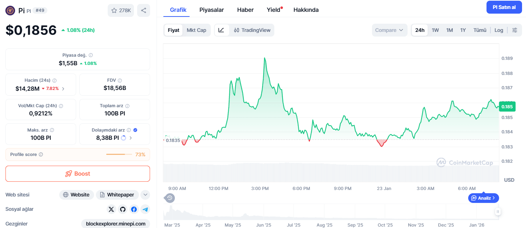
Task: Expand Hacim (24s) details chevron
Action: pyautogui.click(x=63, y=89)
